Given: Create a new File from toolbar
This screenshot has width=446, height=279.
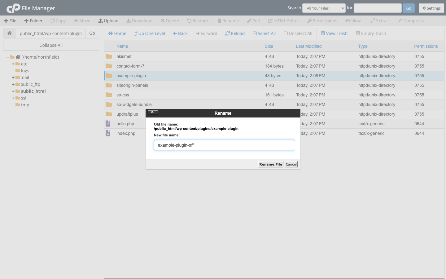Looking at the screenshot, I should pos(10,21).
